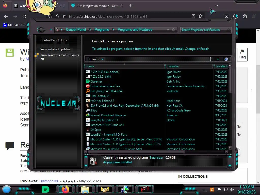Screen dimensions: 260x195
Task: Click the site padlock icon in URL bar
Action: point(57,16)
